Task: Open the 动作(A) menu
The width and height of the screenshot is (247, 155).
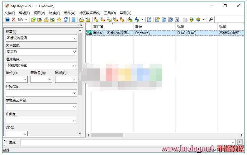Action: coord(70,13)
